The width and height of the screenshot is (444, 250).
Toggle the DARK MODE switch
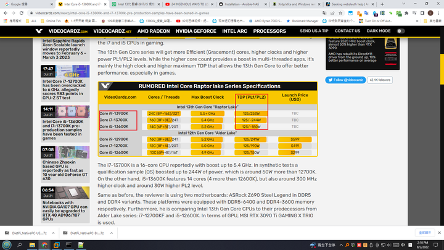point(400,31)
